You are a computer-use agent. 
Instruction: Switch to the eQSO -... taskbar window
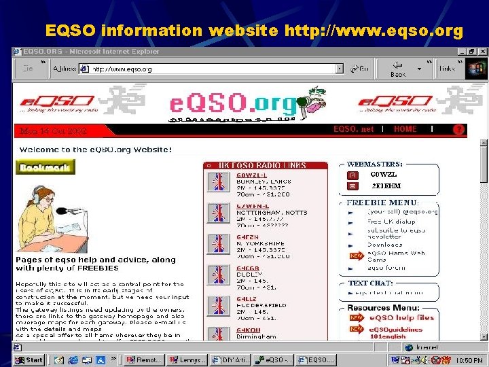tap(272, 360)
